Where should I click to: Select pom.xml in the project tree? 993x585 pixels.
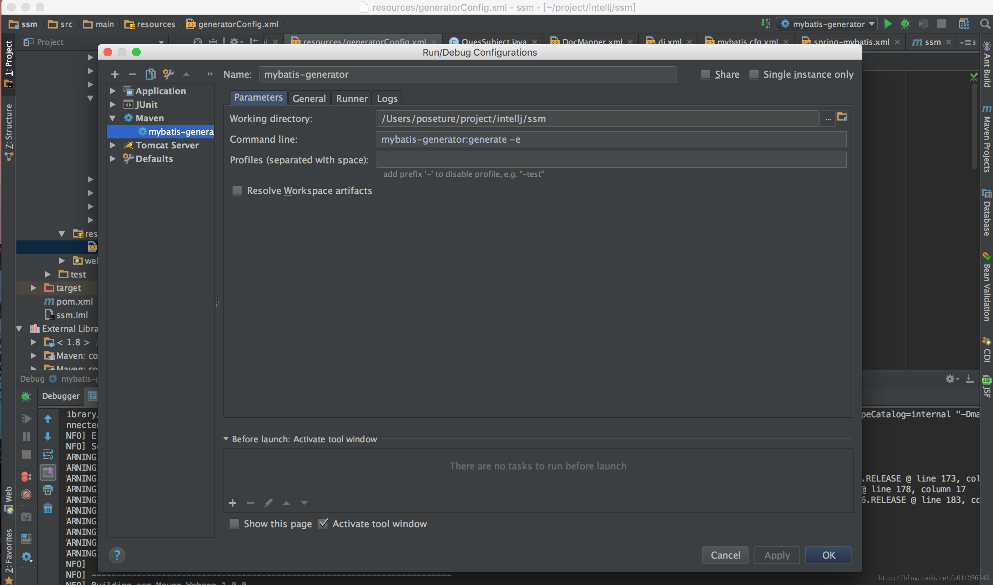[74, 301]
